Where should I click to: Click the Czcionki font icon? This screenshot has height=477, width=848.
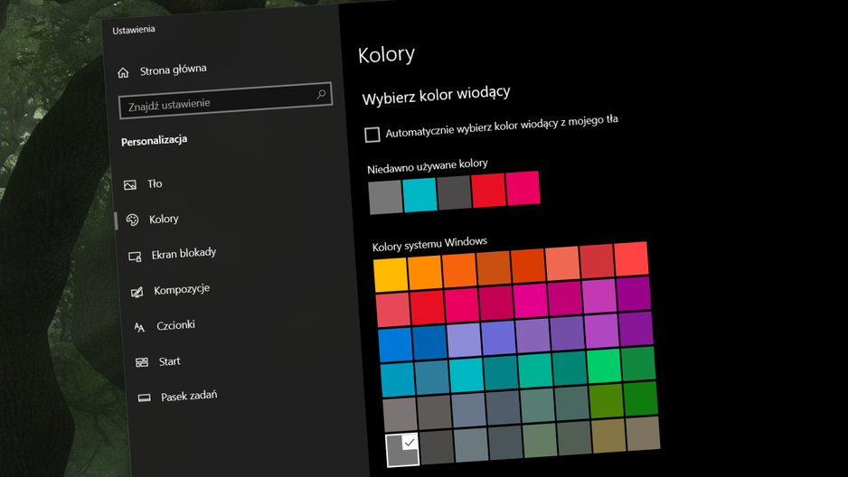(139, 327)
